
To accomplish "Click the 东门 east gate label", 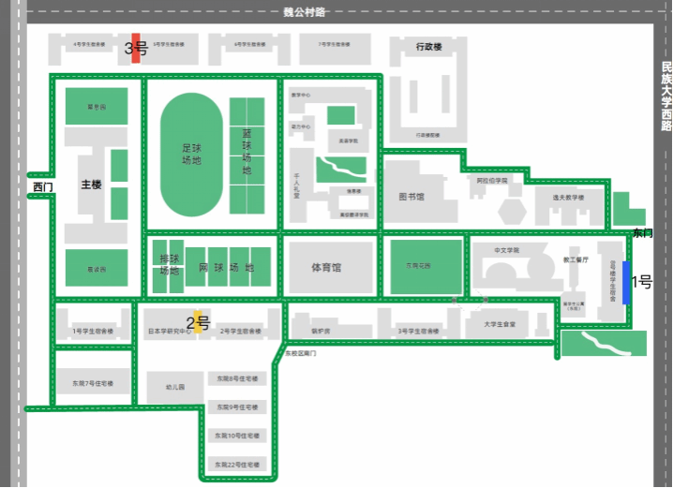I will point(641,231).
